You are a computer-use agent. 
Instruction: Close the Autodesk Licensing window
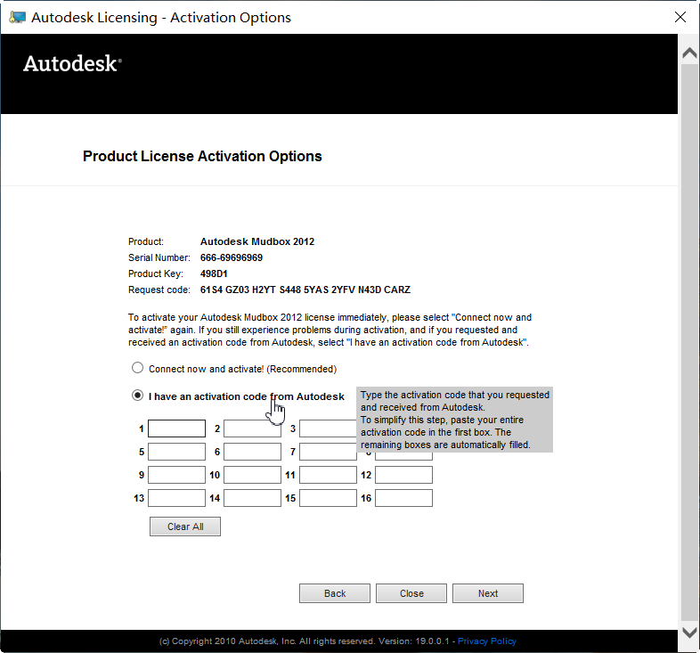click(x=680, y=17)
